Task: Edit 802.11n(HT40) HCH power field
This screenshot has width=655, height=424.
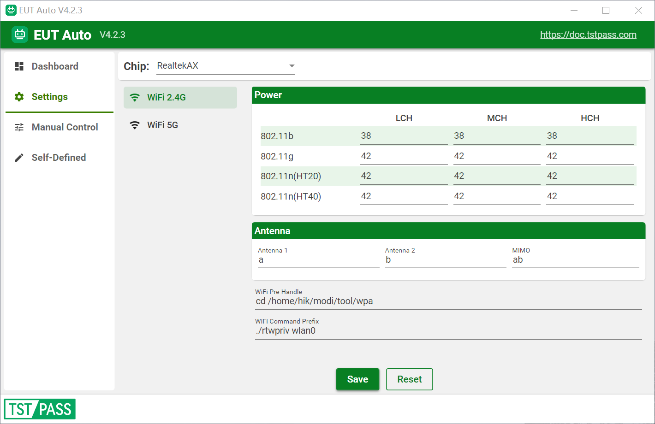Action: 589,196
